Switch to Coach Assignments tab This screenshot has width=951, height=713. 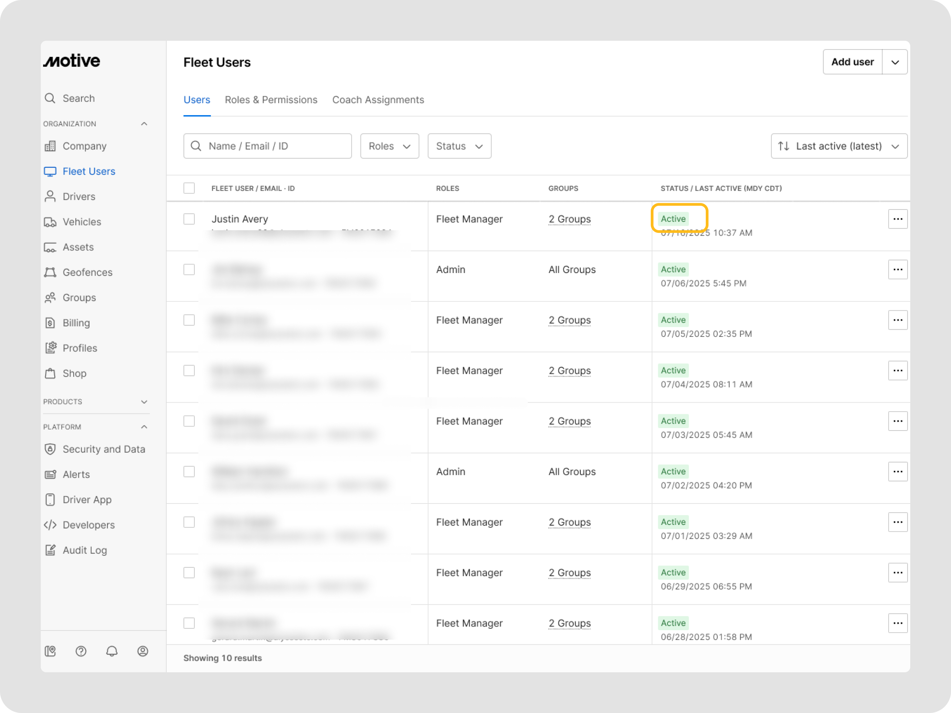click(378, 100)
